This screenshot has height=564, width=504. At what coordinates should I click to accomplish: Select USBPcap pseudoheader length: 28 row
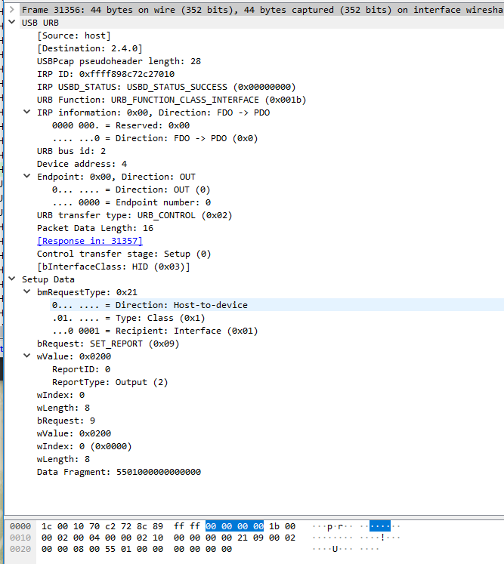[119, 61]
